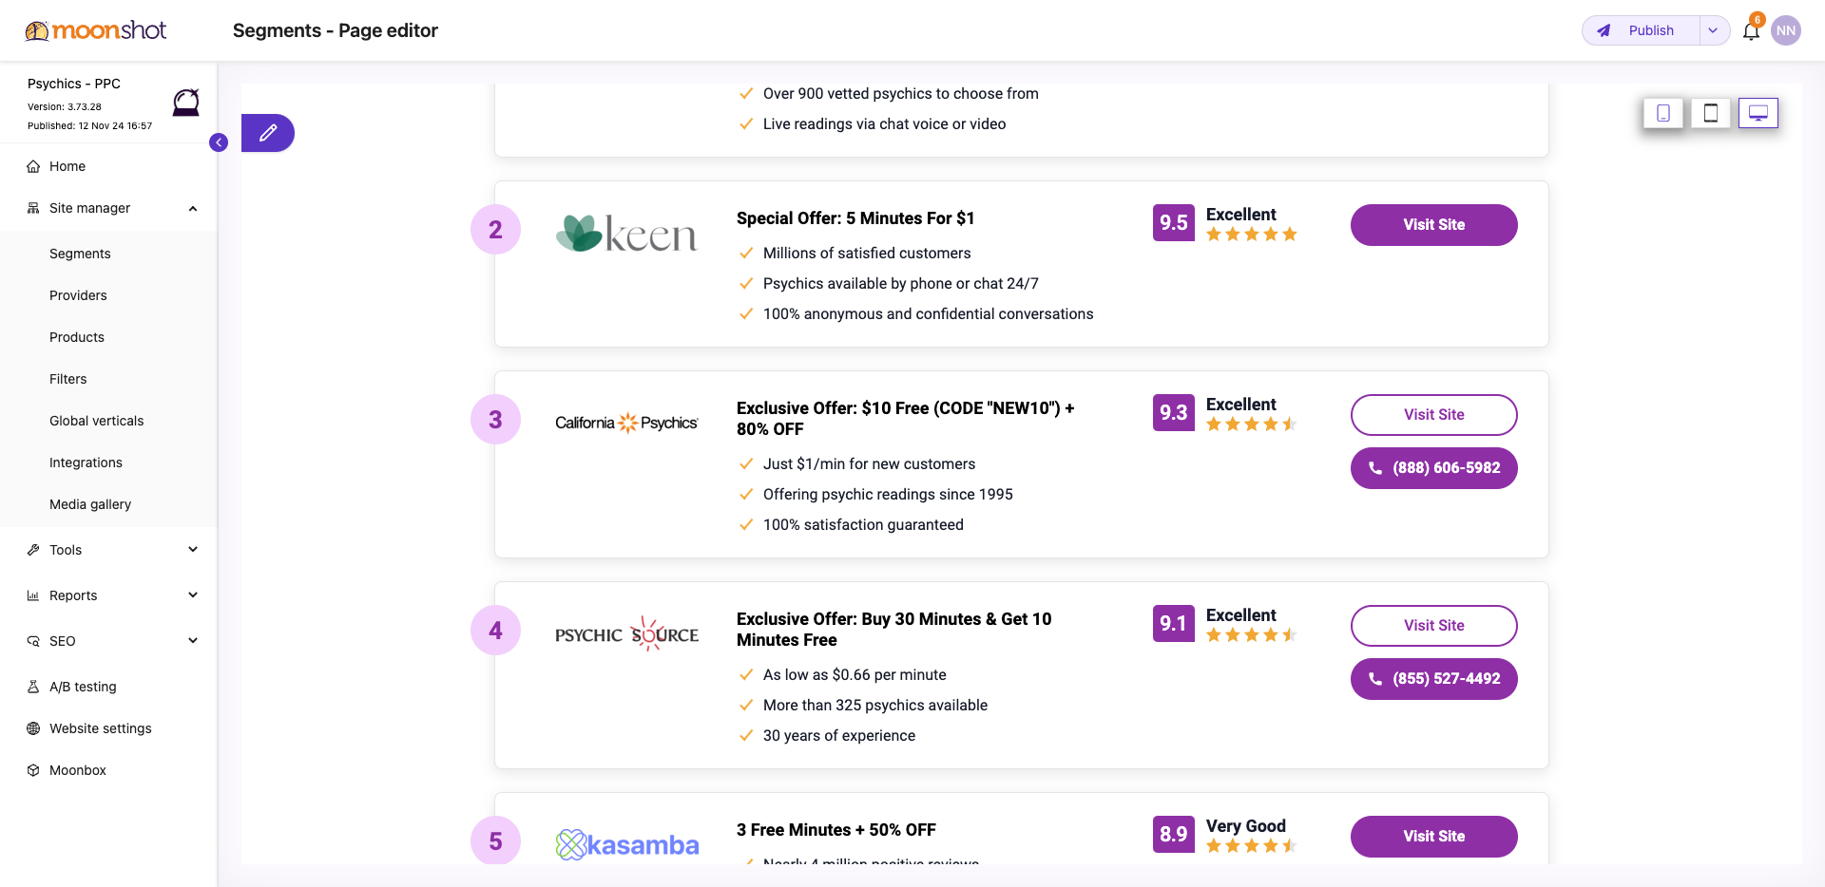Image resolution: width=1825 pixels, height=887 pixels.
Task: Click rank number 5 circle
Action: (495, 841)
